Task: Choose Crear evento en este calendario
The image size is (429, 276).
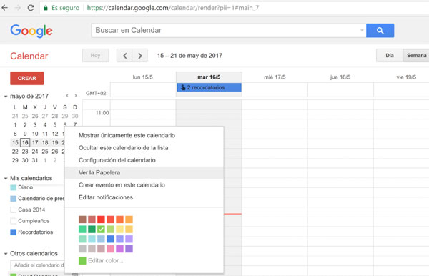Action: click(144, 185)
